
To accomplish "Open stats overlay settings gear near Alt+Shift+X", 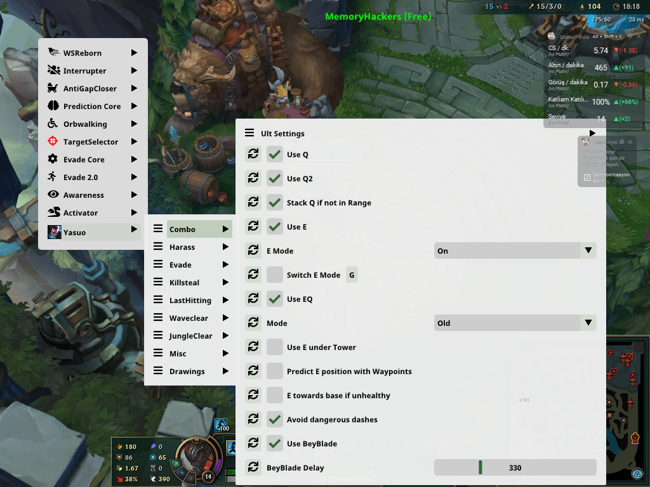I will [630, 36].
